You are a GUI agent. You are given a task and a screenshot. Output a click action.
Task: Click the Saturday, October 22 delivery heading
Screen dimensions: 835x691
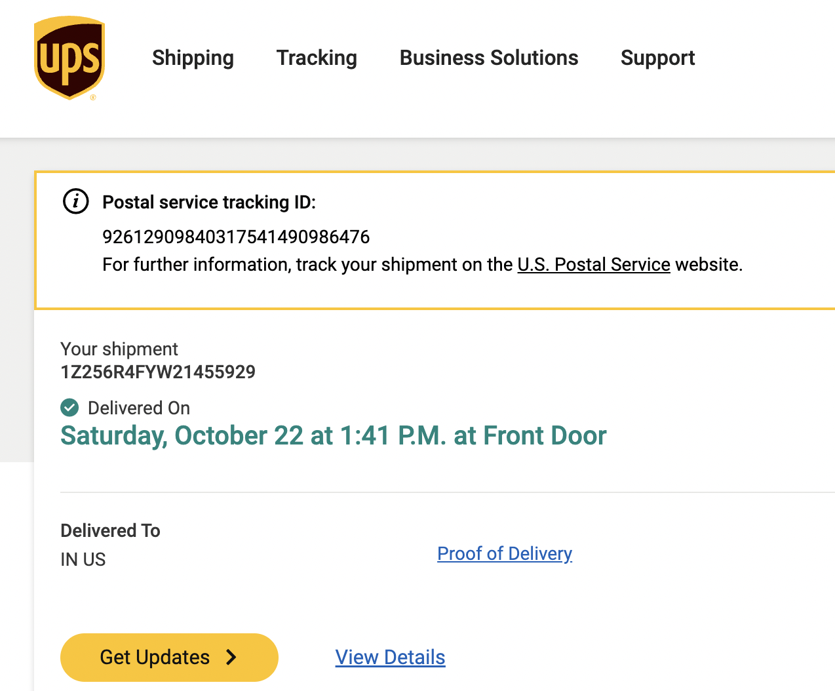click(333, 435)
